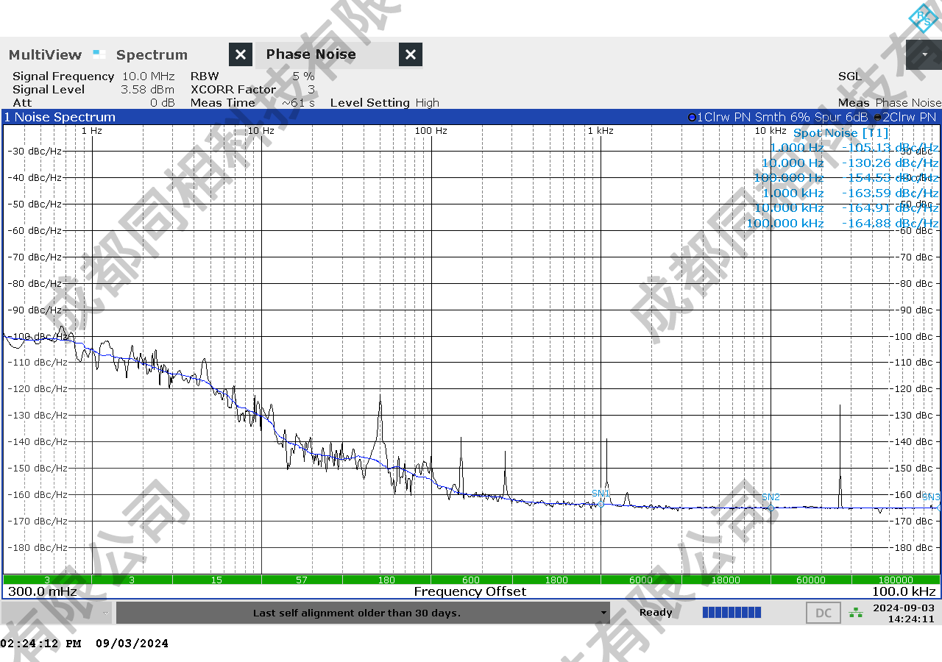Select the SN2 spot noise marker

pos(771,508)
